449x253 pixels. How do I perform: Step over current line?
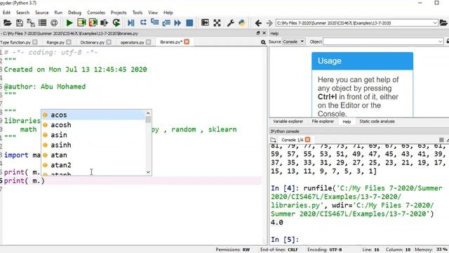143,23
